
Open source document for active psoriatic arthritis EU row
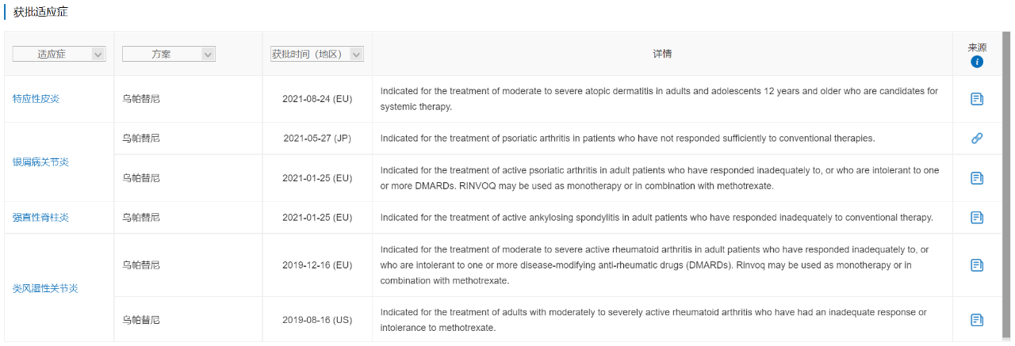(977, 178)
